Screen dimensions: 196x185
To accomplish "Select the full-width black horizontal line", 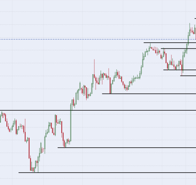I will pyautogui.click(x=98, y=110).
